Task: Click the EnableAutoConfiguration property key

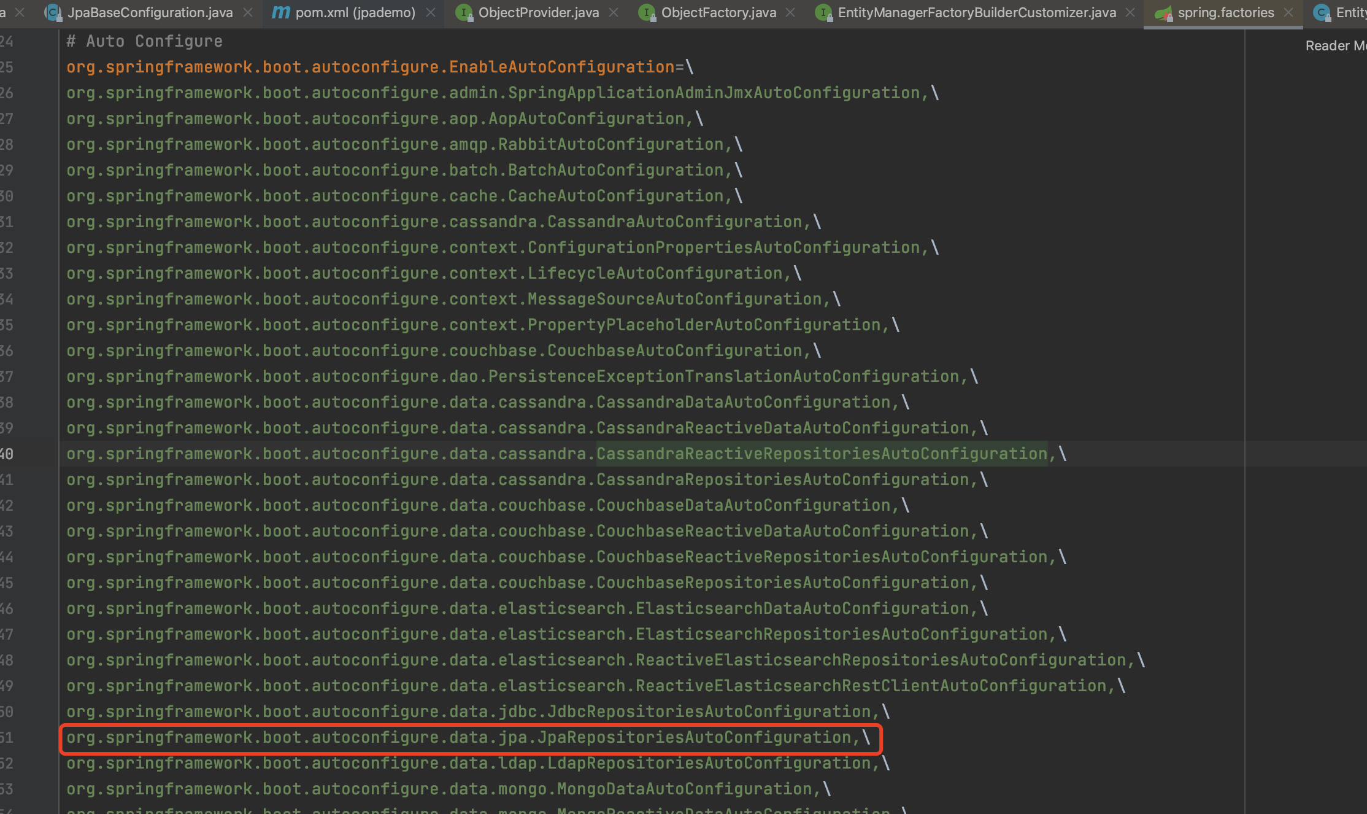Action: coord(371,67)
